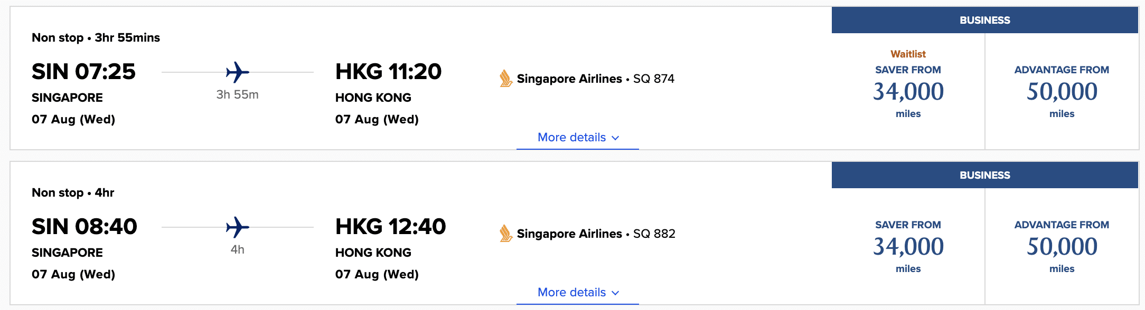Pick the Advantage 50,000 miles fare on SQ 882

coord(1062,246)
